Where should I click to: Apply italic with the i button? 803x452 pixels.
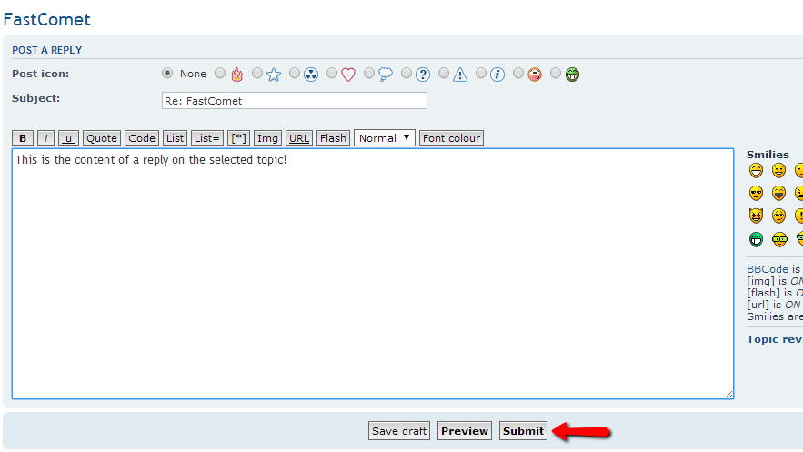[x=46, y=138]
